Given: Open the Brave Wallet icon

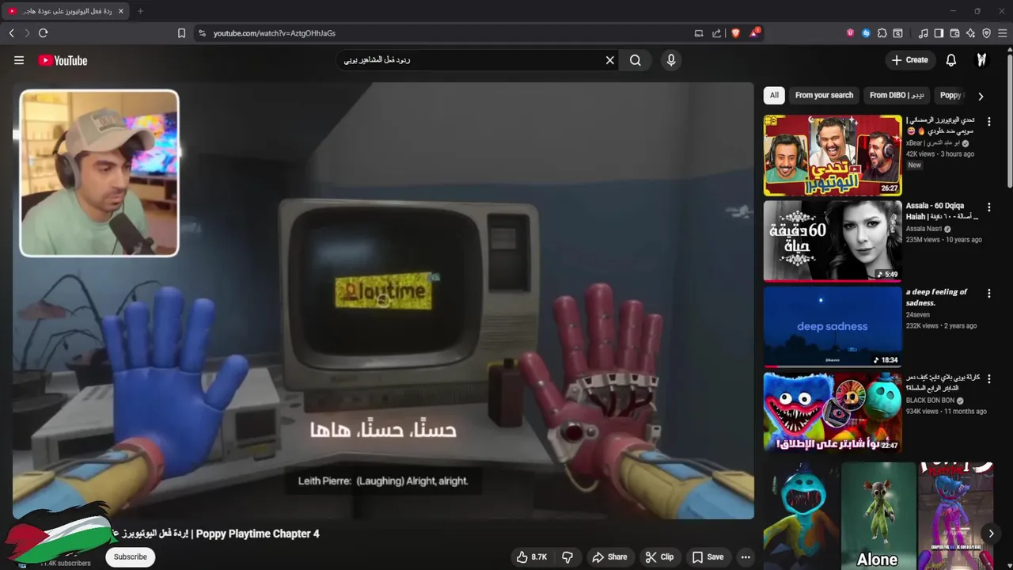Looking at the screenshot, I should point(954,33).
